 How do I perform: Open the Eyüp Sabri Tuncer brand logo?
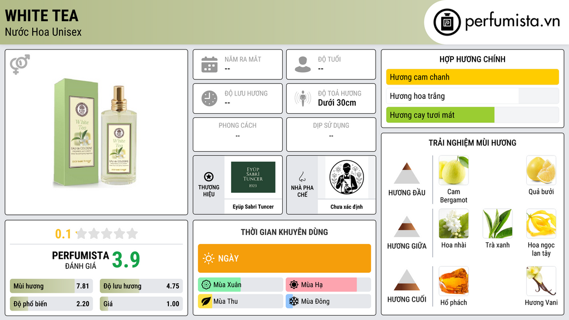[x=253, y=177]
